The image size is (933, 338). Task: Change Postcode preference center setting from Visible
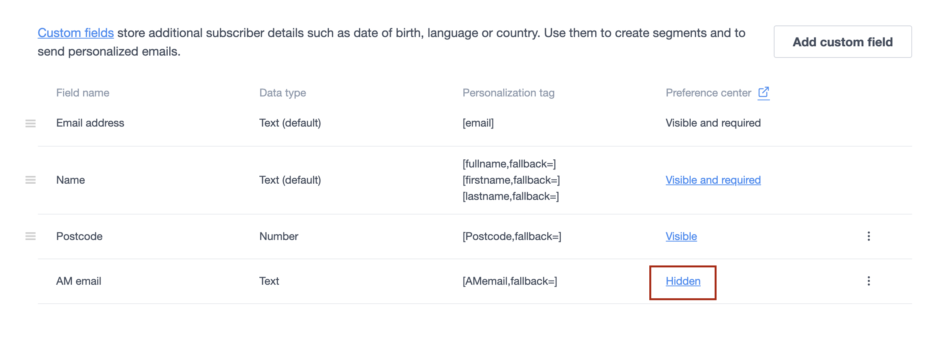(681, 236)
